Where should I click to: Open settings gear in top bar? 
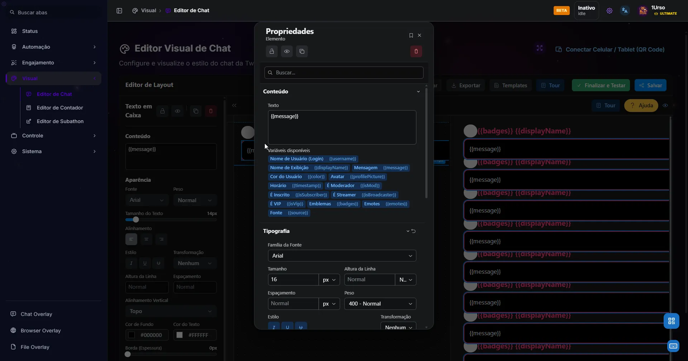click(x=609, y=11)
